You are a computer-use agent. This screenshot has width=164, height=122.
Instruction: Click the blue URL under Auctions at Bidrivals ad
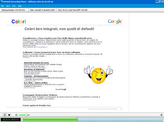coord(31,74)
